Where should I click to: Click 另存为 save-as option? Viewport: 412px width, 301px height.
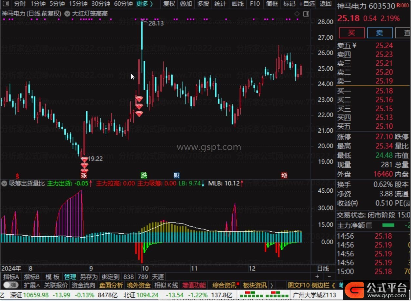pyautogui.click(x=89, y=277)
